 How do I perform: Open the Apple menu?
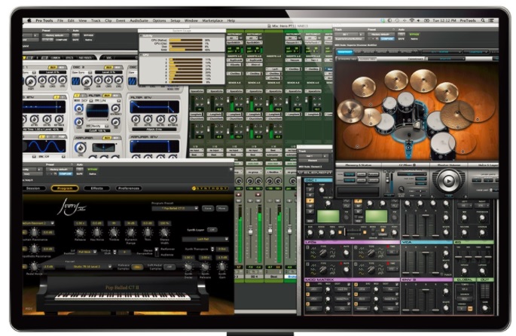point(29,20)
